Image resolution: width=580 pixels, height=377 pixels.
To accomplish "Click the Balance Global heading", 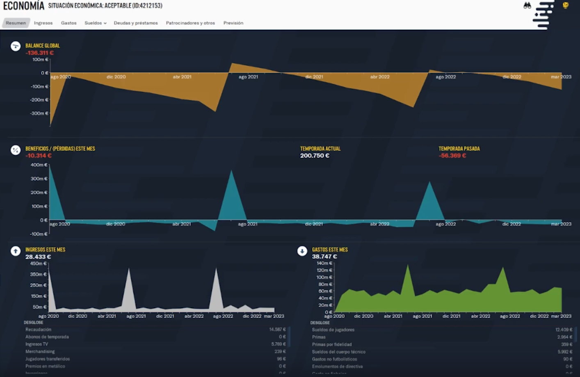I will (43, 45).
